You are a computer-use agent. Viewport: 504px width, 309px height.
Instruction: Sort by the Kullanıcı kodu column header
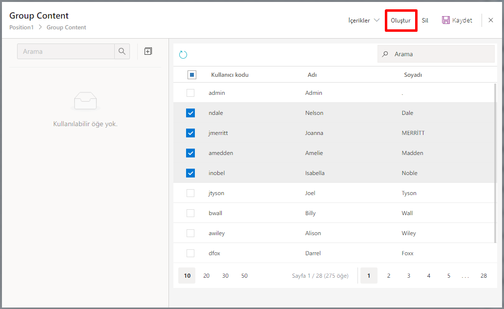coord(230,75)
